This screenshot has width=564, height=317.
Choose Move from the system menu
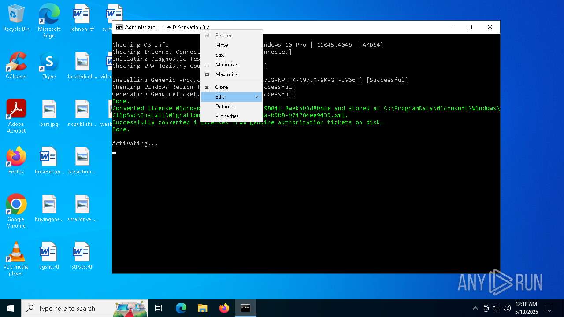231,45
